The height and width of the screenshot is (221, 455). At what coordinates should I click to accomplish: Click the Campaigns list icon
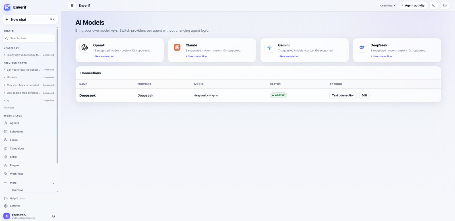click(6, 148)
